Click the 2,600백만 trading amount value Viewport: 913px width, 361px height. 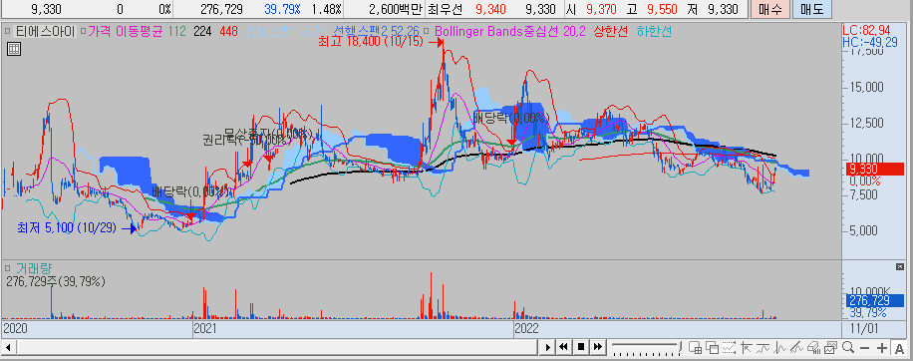(x=397, y=9)
